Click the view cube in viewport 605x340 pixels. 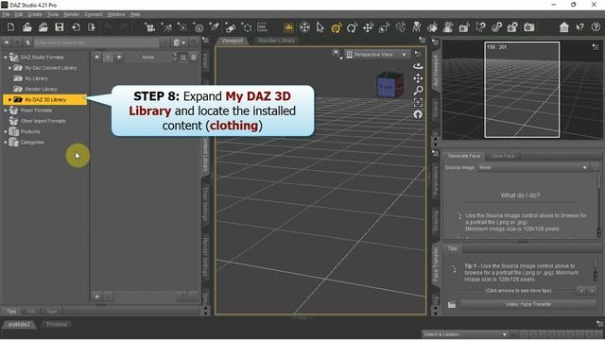(x=390, y=84)
